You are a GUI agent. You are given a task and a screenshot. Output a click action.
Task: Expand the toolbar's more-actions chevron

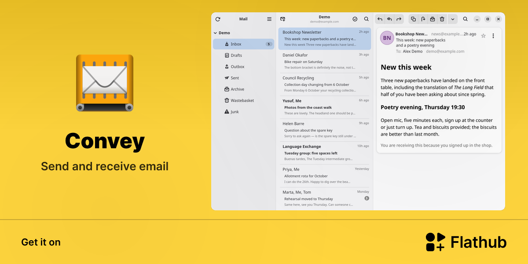[x=453, y=19]
